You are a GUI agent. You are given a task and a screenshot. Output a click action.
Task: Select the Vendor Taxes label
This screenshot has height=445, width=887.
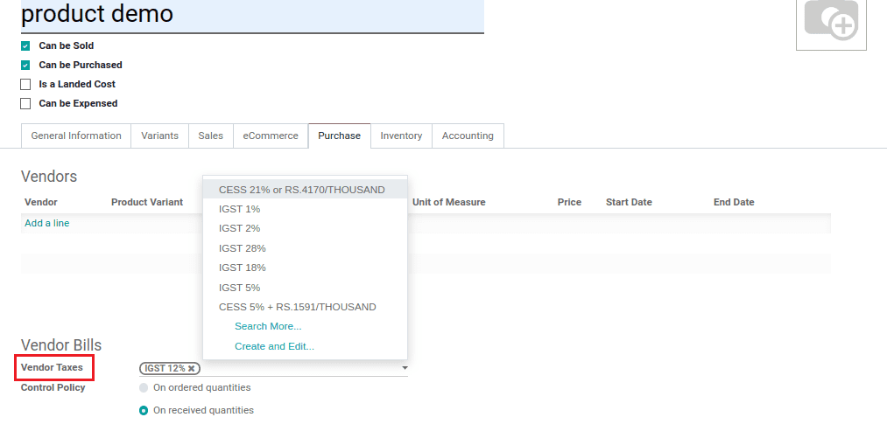point(52,367)
